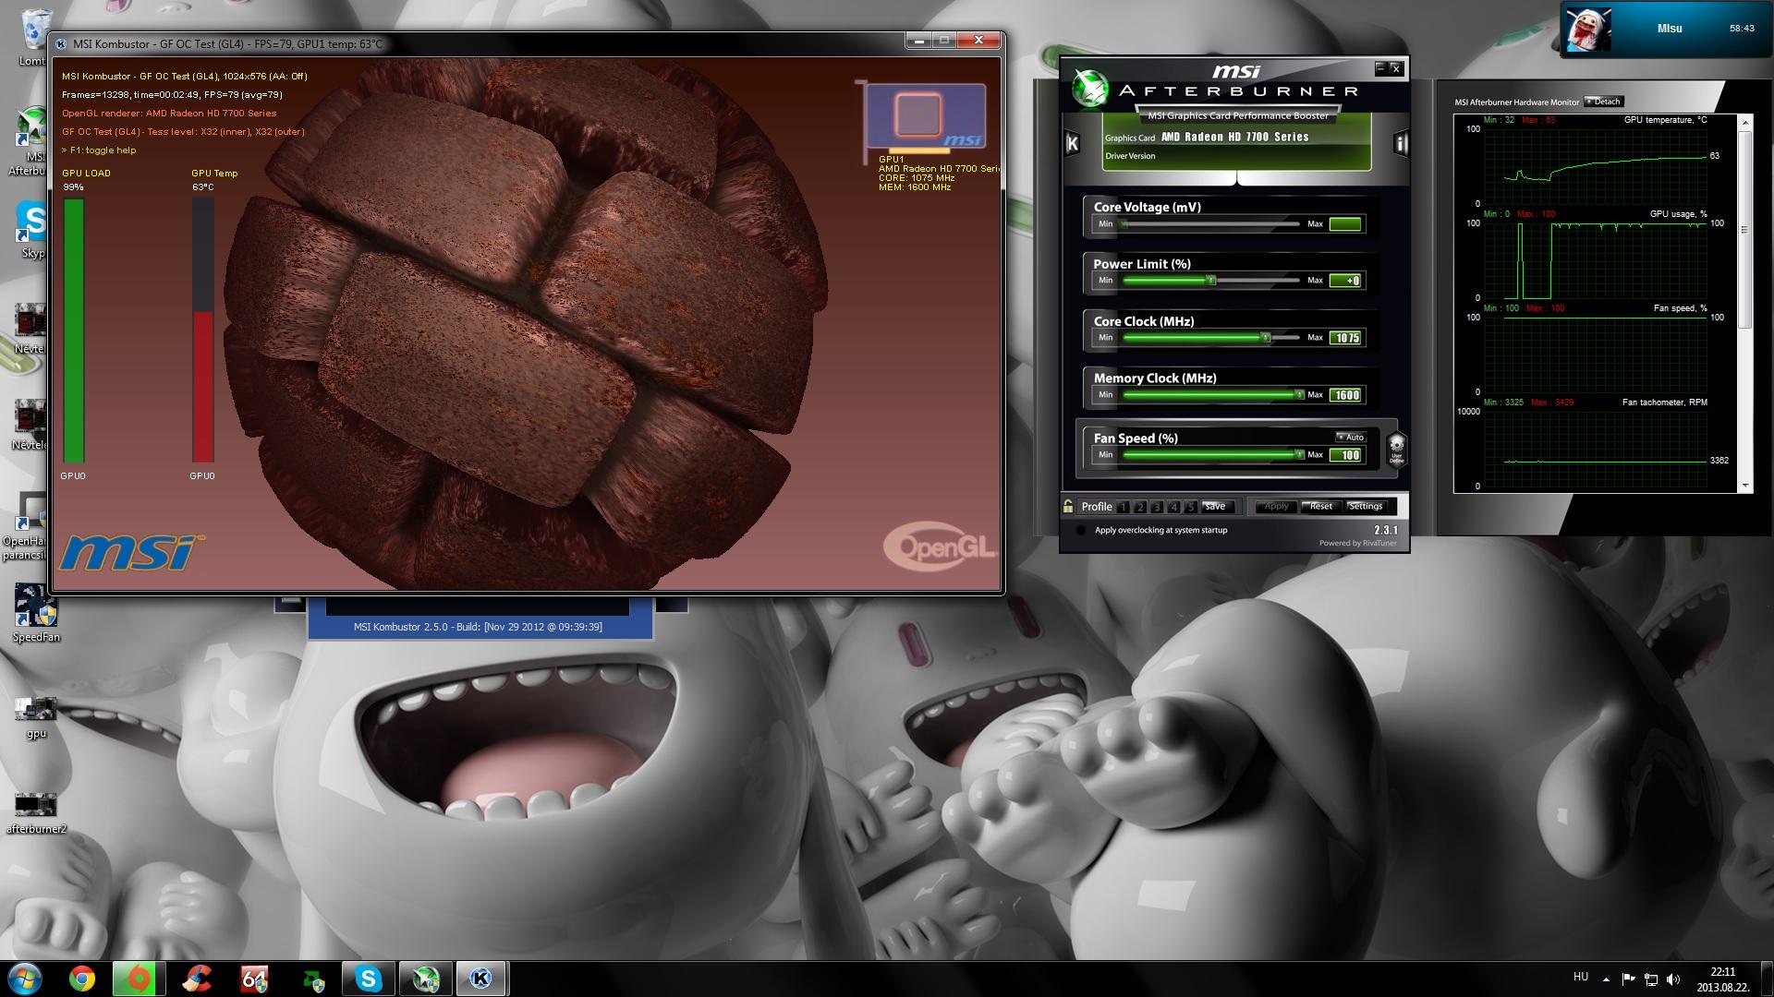This screenshot has height=997, width=1774.
Task: Select Afterburner profile slot 5
Action: coord(1191,507)
